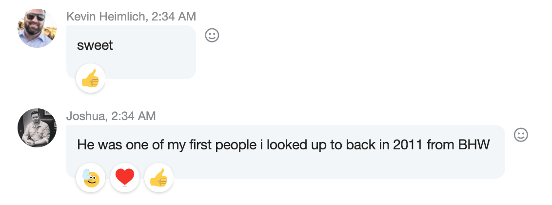Select the "sweet" message text
The image size is (552, 205).
point(95,45)
